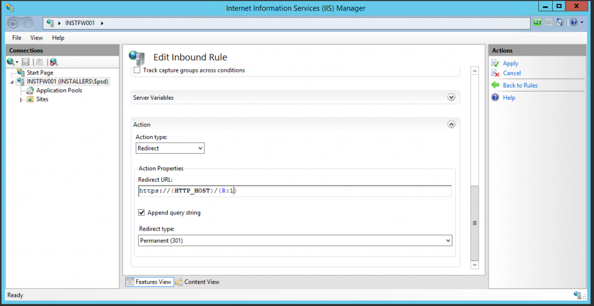Click the Back to Rules link
Screen dimensions: 594x306
click(520, 85)
